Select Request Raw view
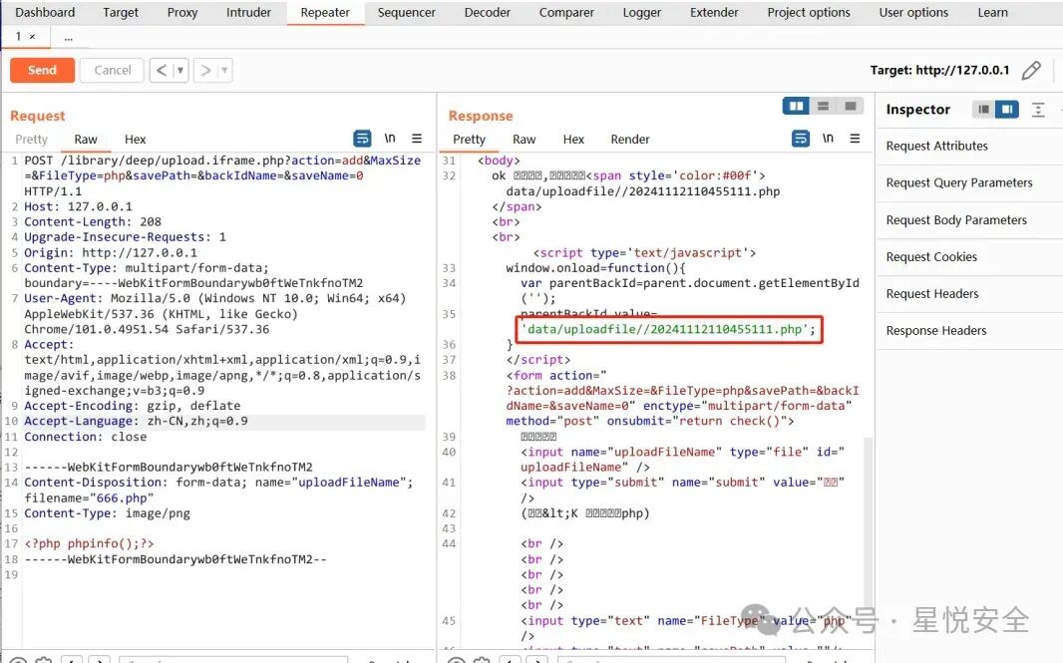The width and height of the screenshot is (1063, 663). (x=86, y=139)
